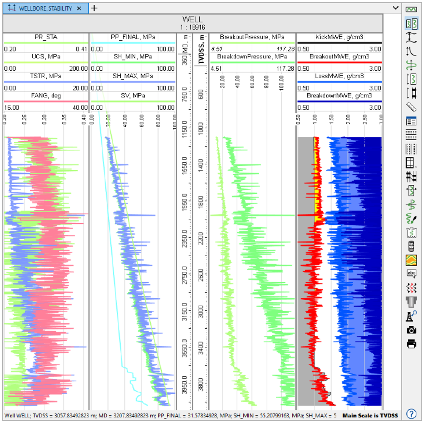This screenshot has height=423, width=426.
Task: Click the 200.00 UCS scale maximum
Action: point(78,69)
